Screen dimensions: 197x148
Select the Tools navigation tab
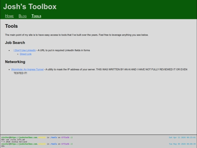36,16
